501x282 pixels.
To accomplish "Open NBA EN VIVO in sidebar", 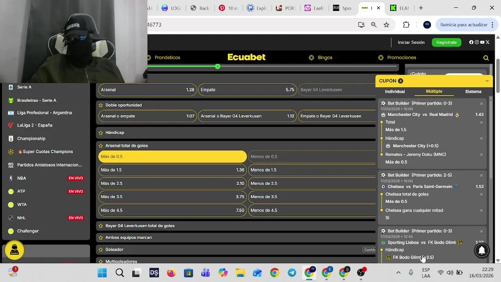I will coord(46,178).
